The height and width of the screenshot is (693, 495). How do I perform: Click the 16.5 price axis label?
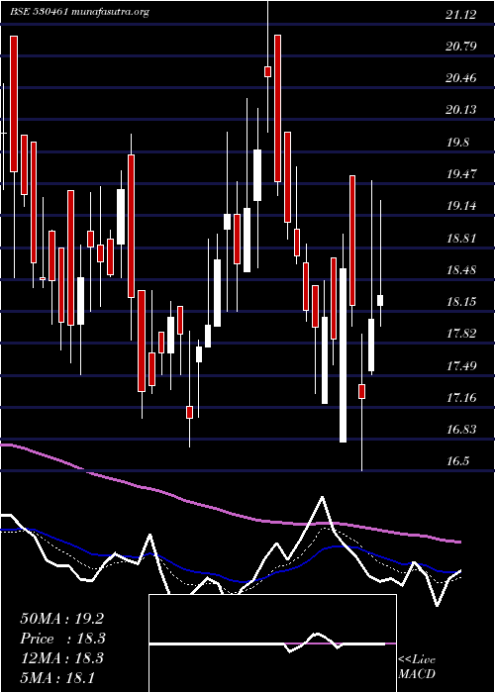(457, 461)
